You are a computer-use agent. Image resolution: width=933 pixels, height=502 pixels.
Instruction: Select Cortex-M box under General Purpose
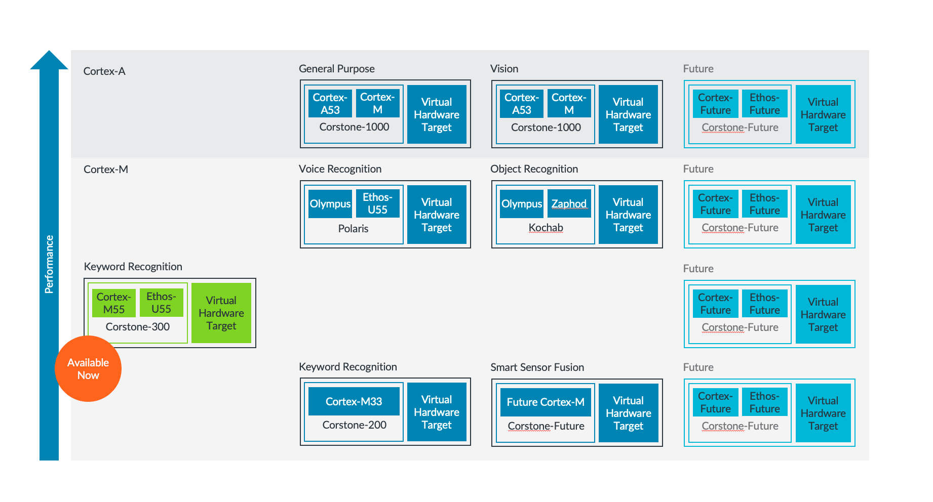[x=377, y=103]
